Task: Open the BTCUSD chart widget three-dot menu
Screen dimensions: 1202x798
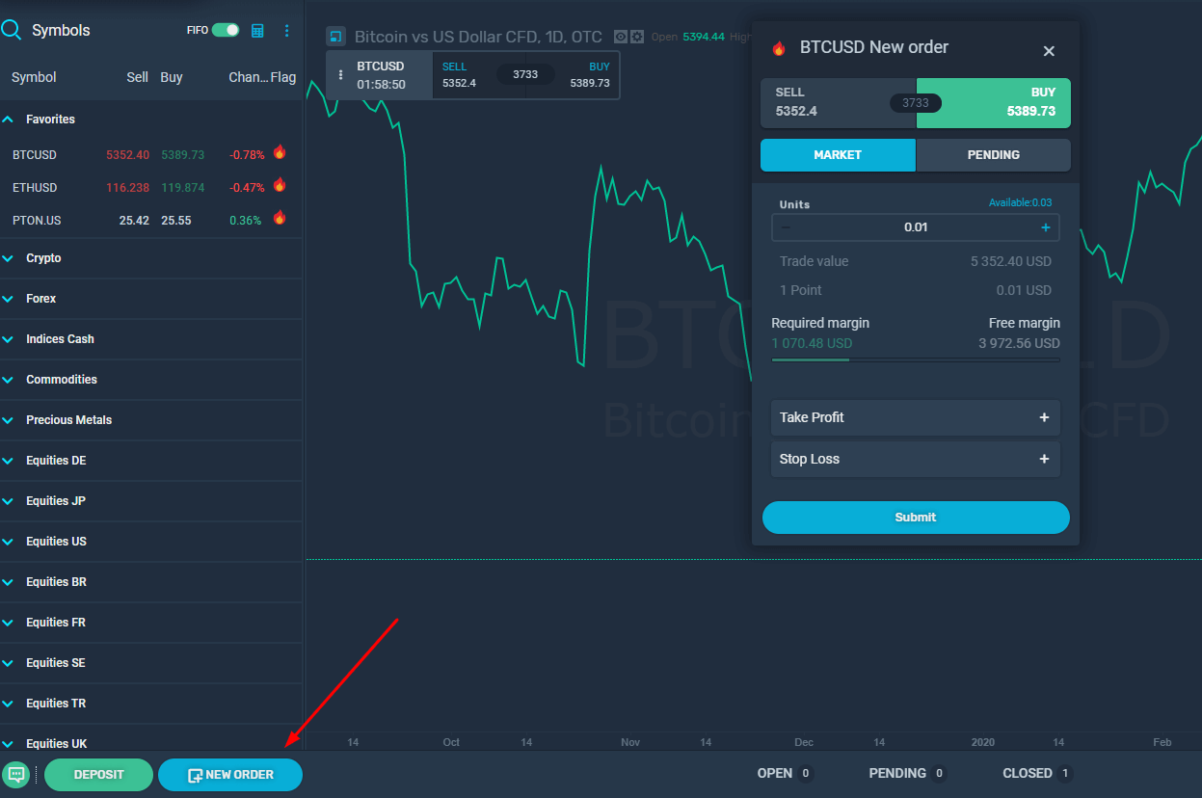Action: pos(340,75)
